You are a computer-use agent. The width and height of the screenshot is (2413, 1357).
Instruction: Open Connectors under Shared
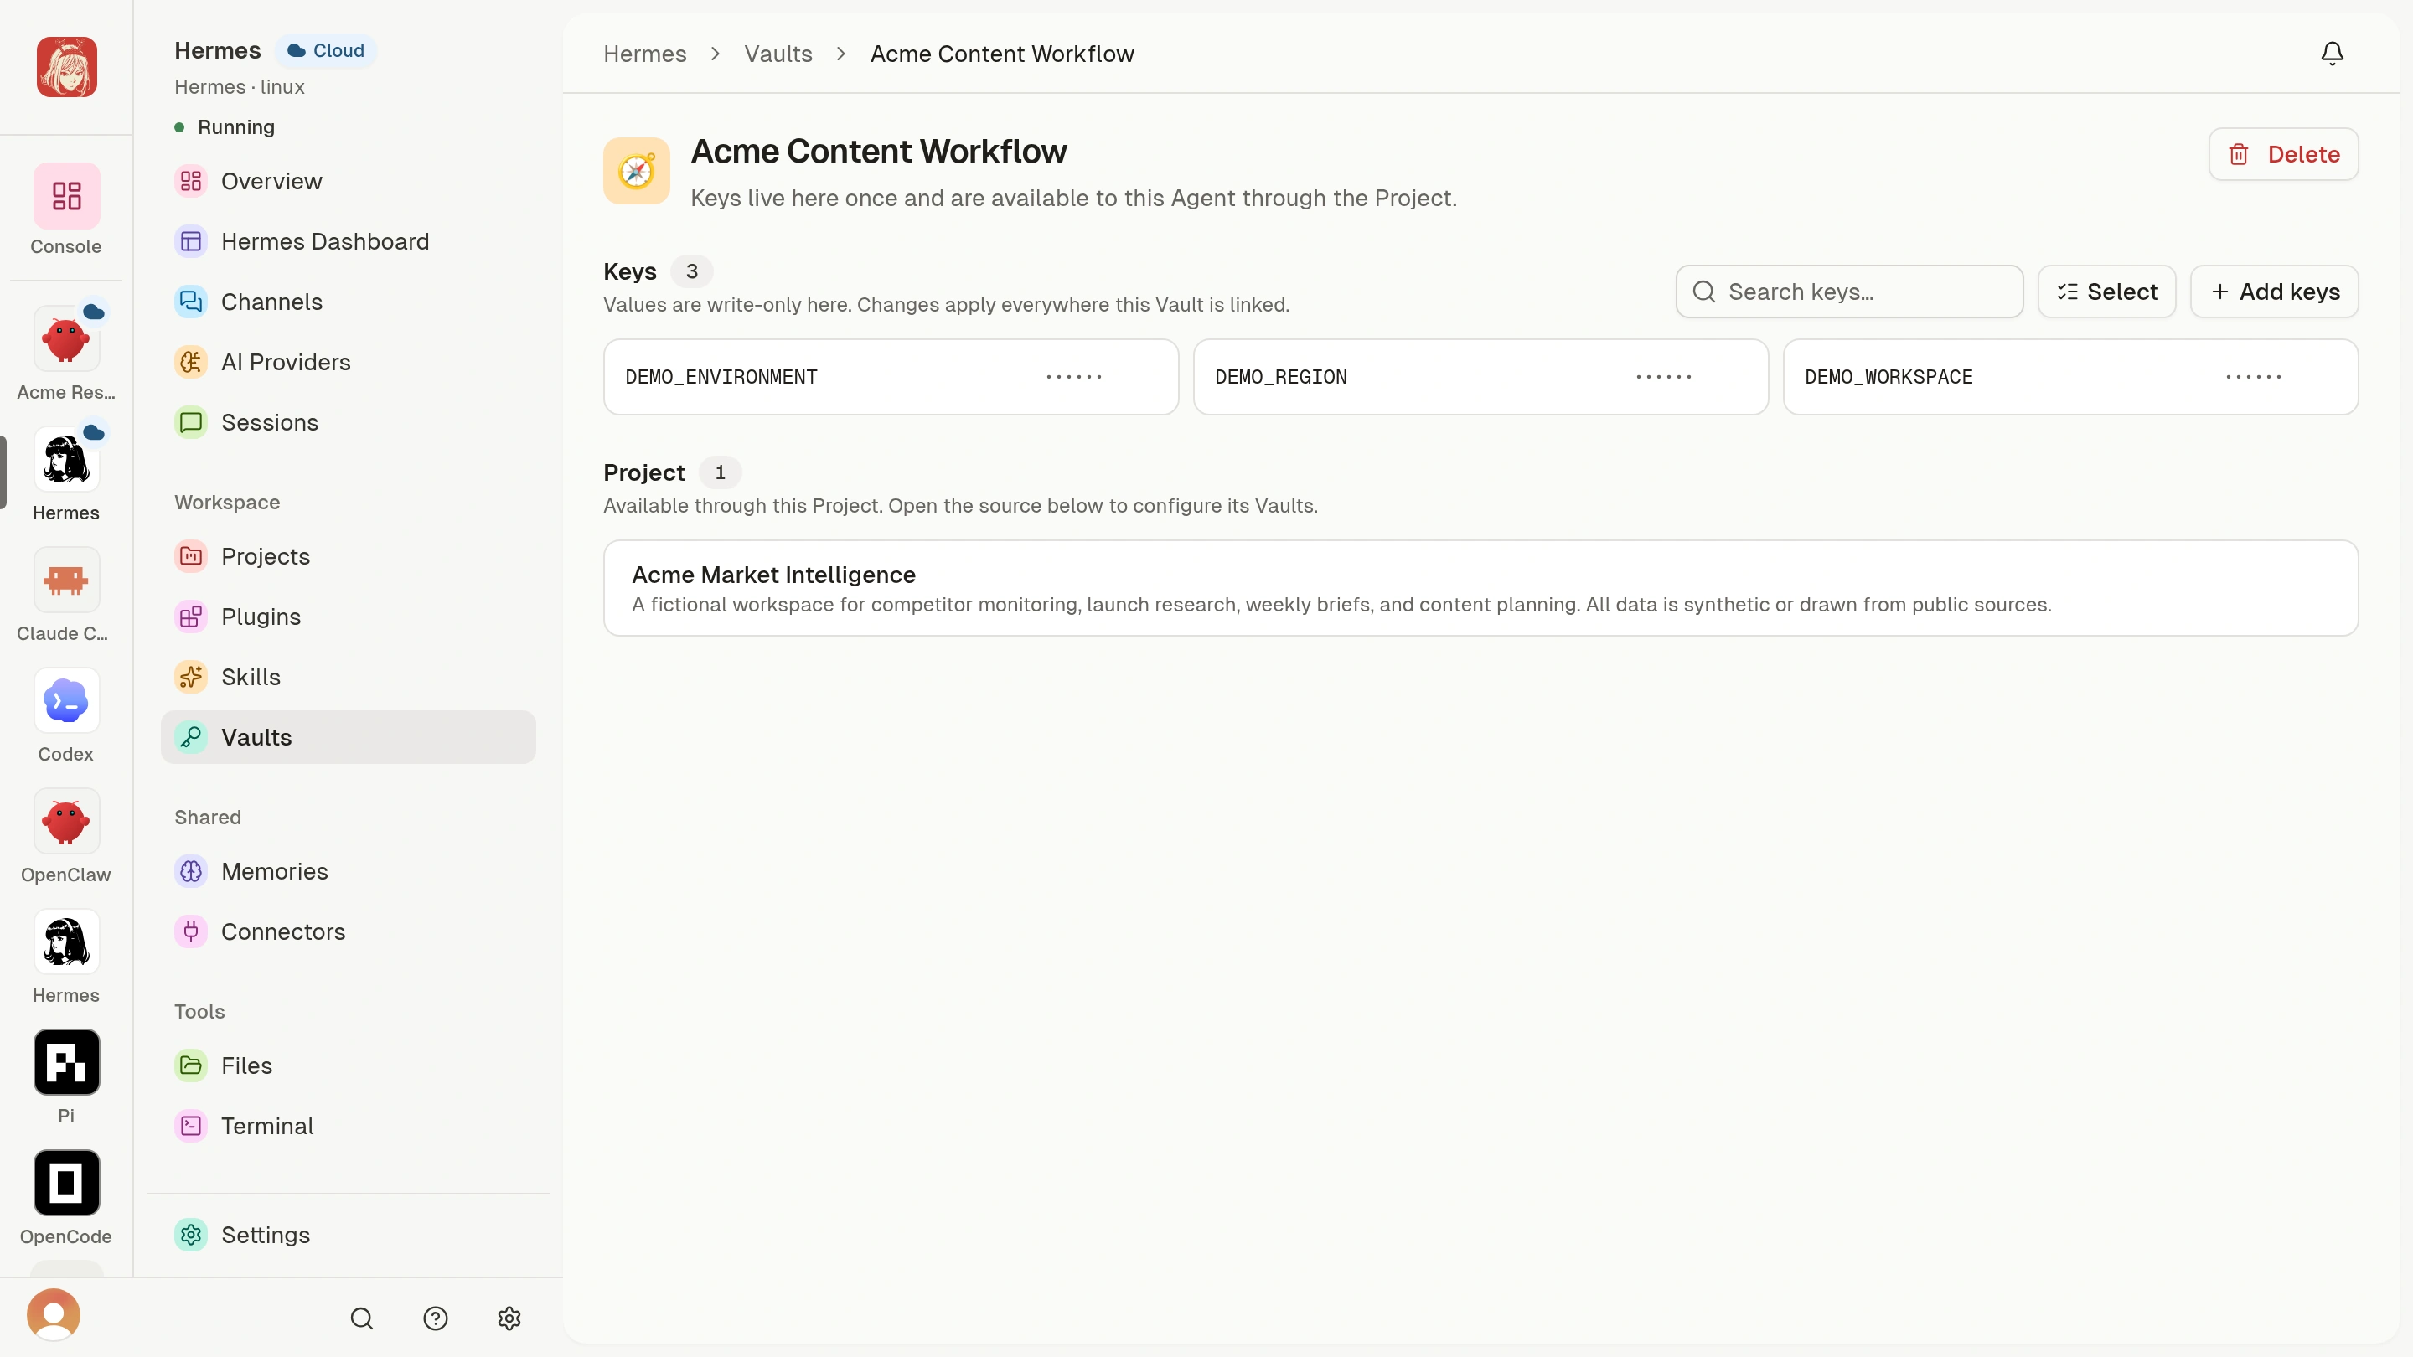pos(349,931)
